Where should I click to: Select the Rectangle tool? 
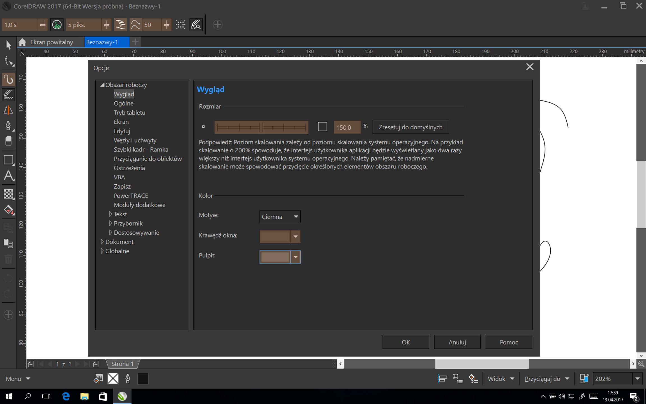(8, 160)
